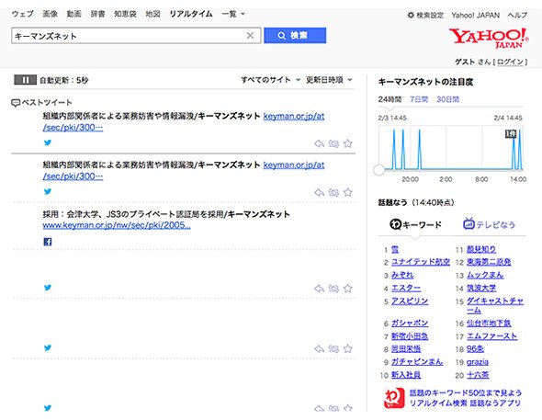Open trending keyword 新入社員
This screenshot has height=420, width=542.
point(406,375)
